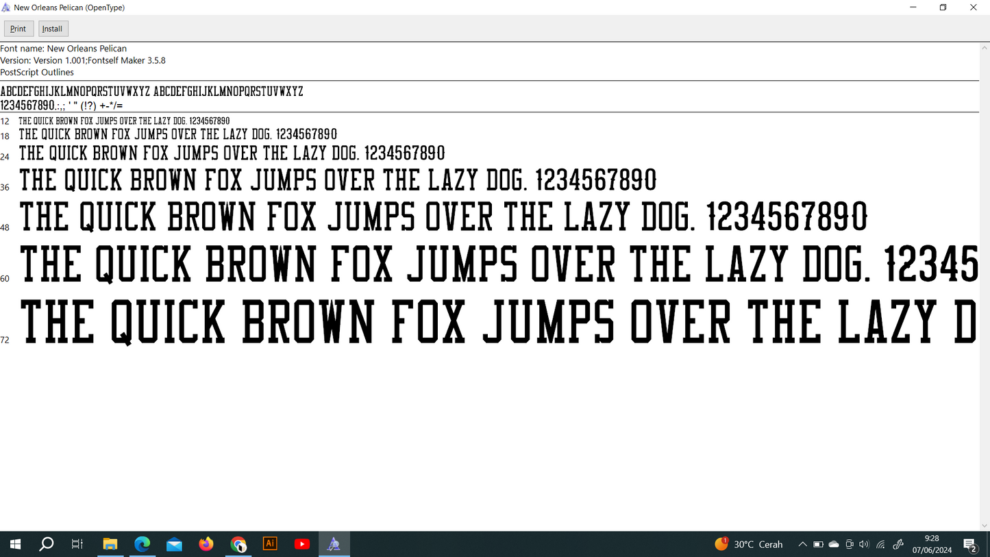Open Task View on taskbar
The height and width of the screenshot is (557, 990).
coord(77,544)
